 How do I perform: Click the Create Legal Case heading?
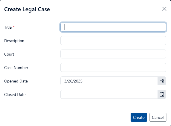coord(27,9)
